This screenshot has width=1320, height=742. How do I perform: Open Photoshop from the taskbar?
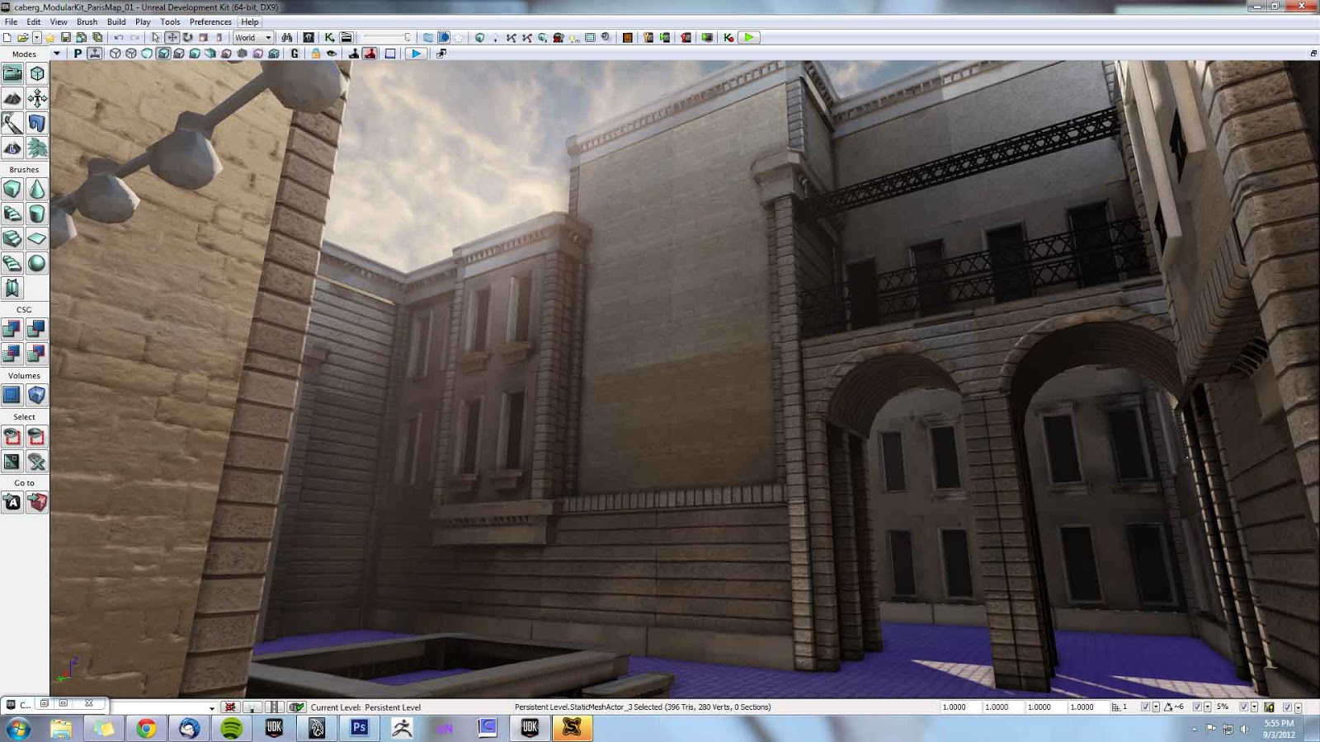point(359,728)
